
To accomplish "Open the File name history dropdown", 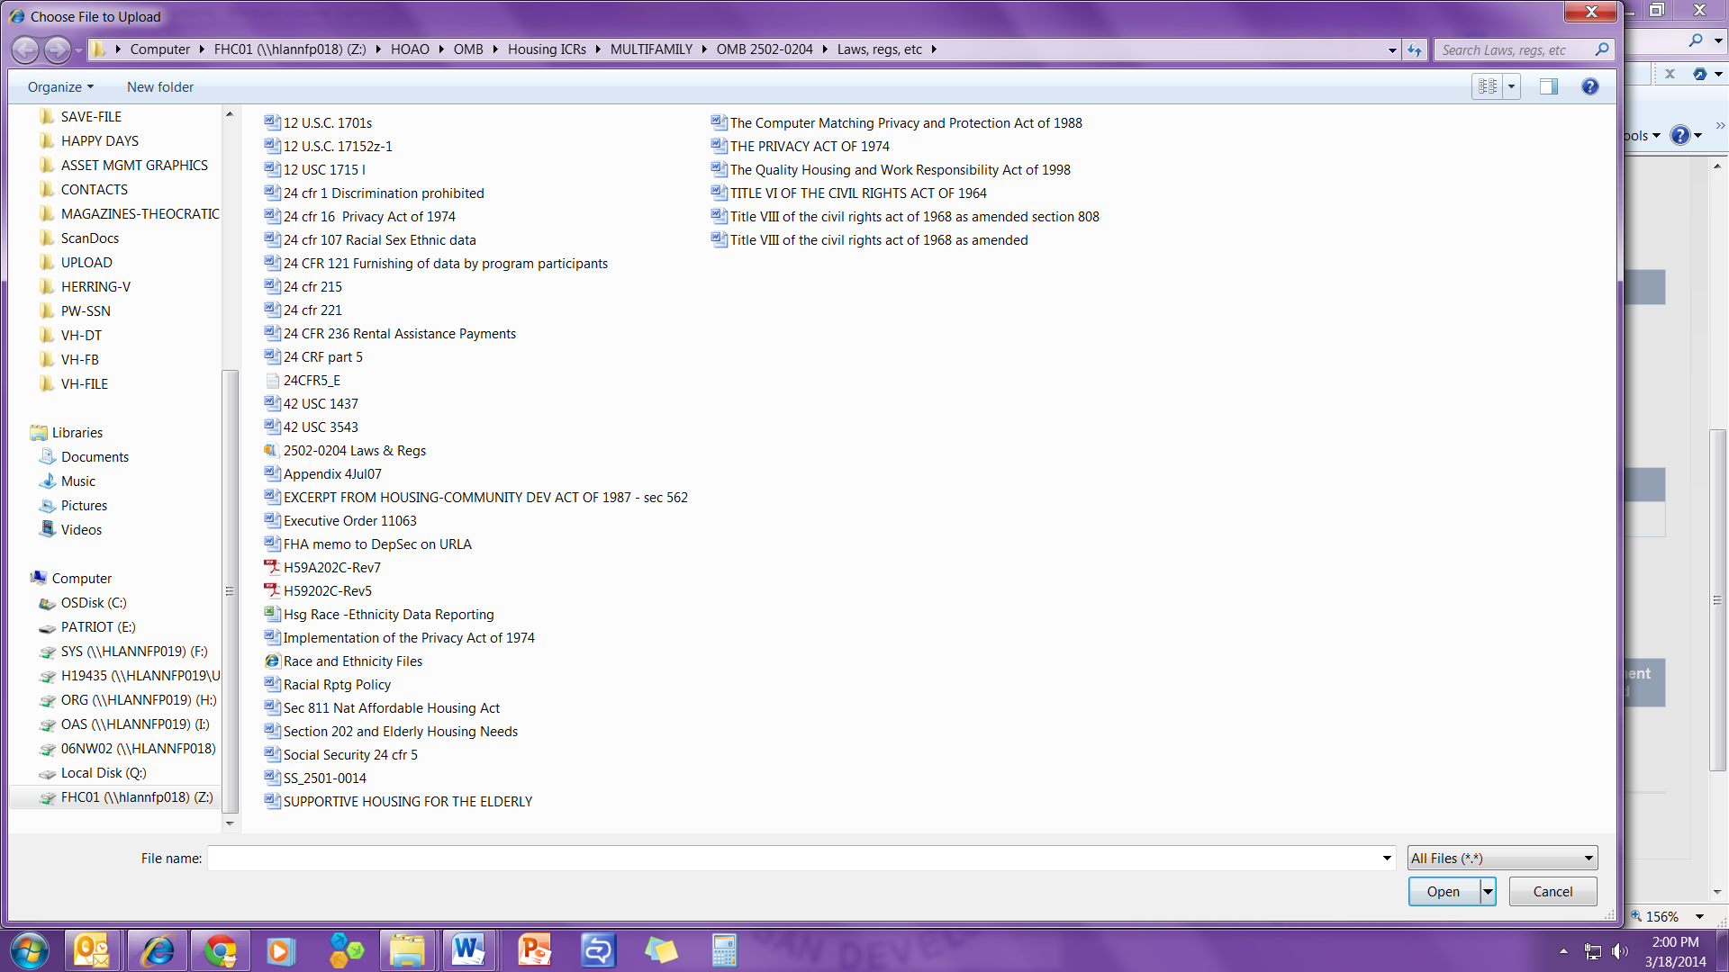I will point(1387,858).
